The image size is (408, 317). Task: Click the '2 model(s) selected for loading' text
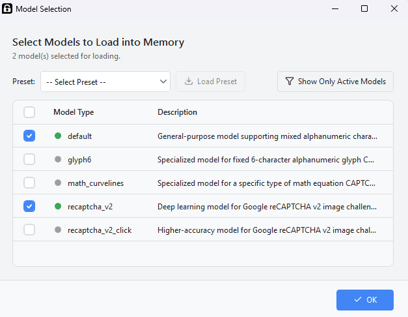click(x=66, y=56)
